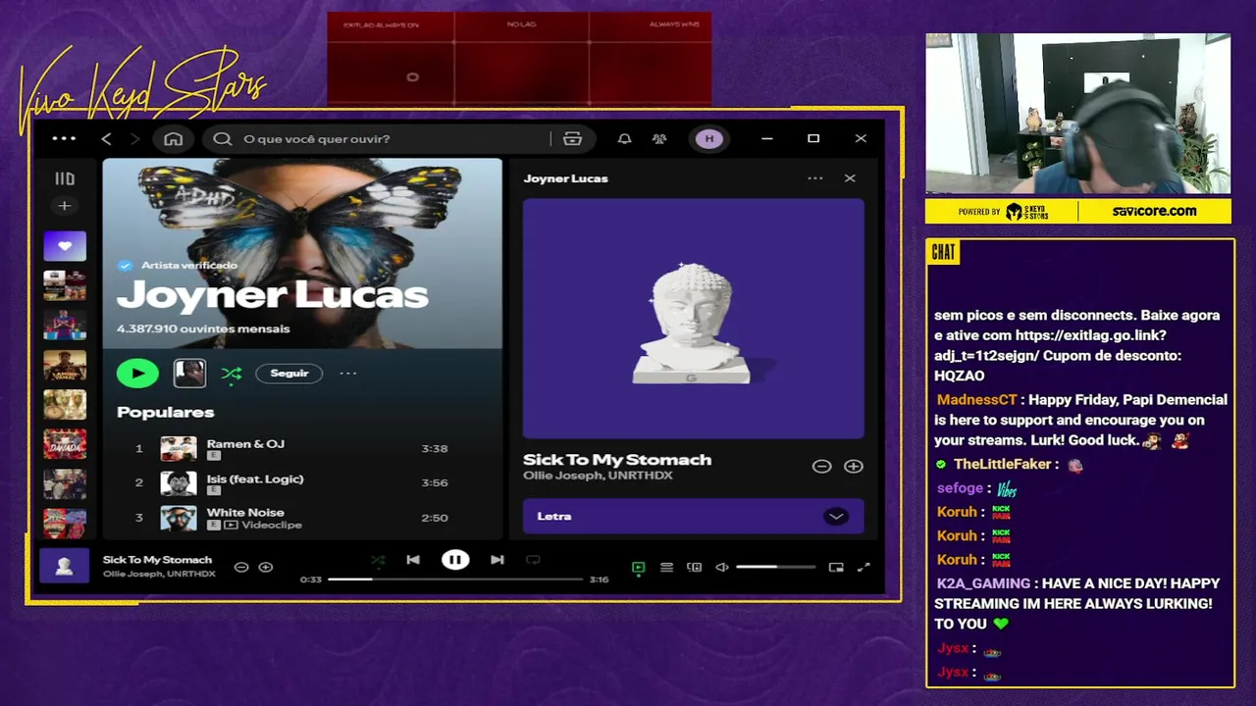Add song with plus icon in right panel
The width and height of the screenshot is (1256, 706).
(x=854, y=467)
